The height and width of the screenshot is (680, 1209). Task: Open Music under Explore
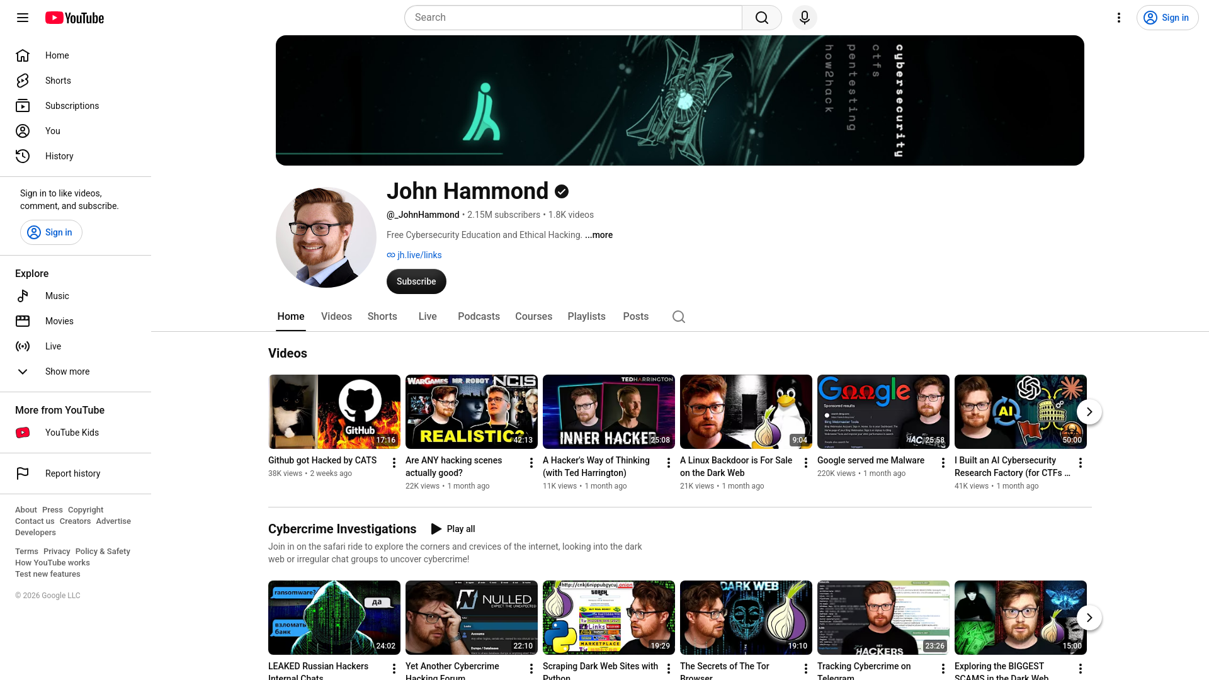click(x=76, y=296)
